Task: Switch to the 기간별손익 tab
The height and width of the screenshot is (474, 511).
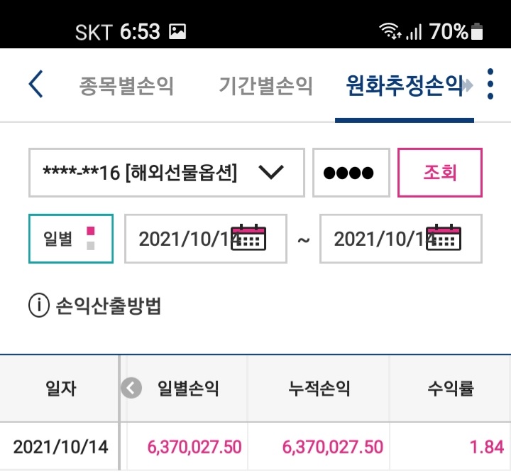Action: point(265,86)
